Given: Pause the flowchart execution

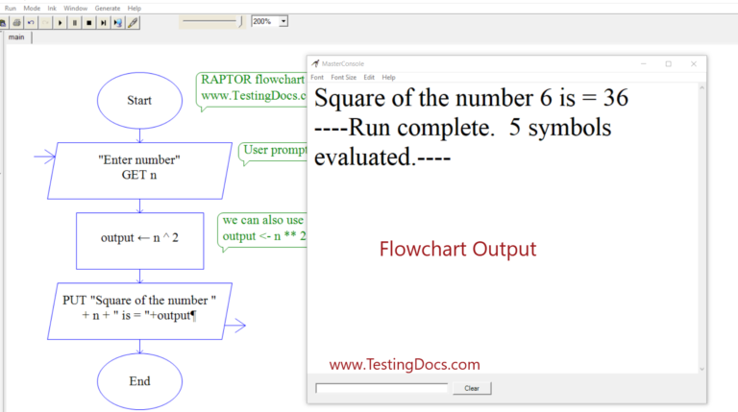Looking at the screenshot, I should click(75, 21).
